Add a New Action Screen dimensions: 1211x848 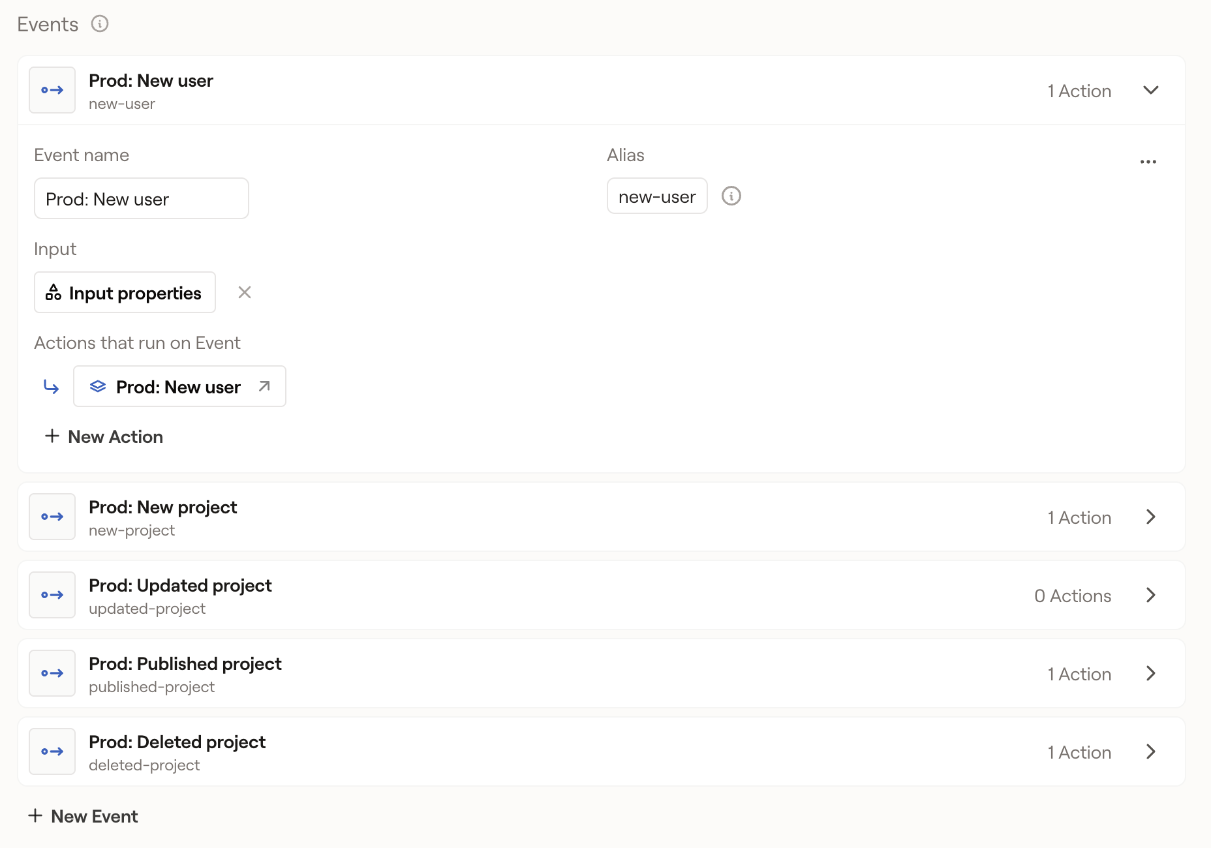click(x=104, y=436)
